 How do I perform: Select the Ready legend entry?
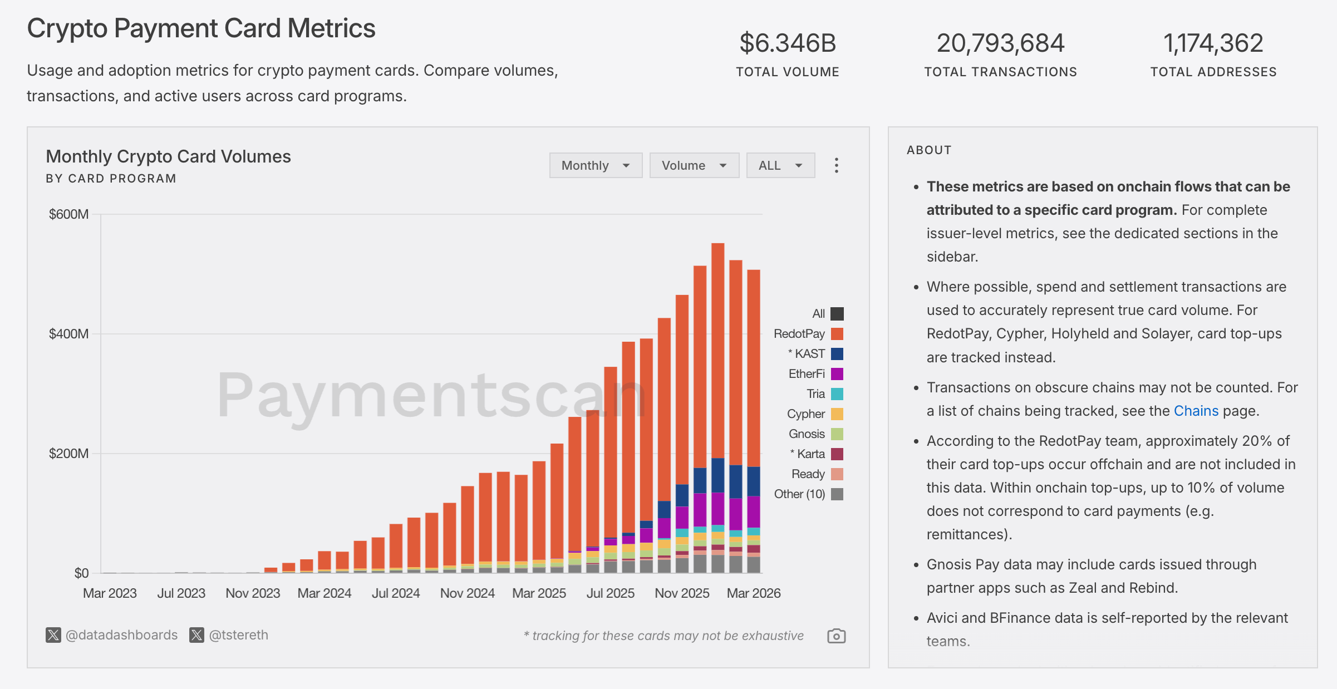pos(808,474)
